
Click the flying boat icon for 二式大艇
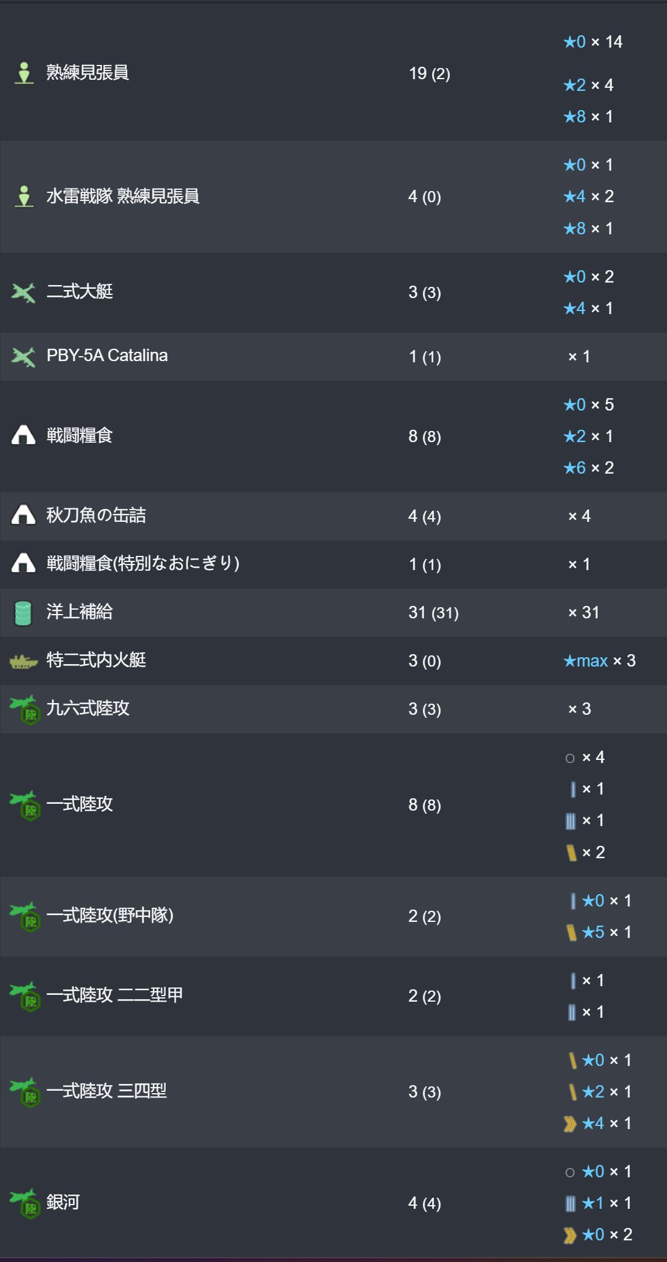23,292
